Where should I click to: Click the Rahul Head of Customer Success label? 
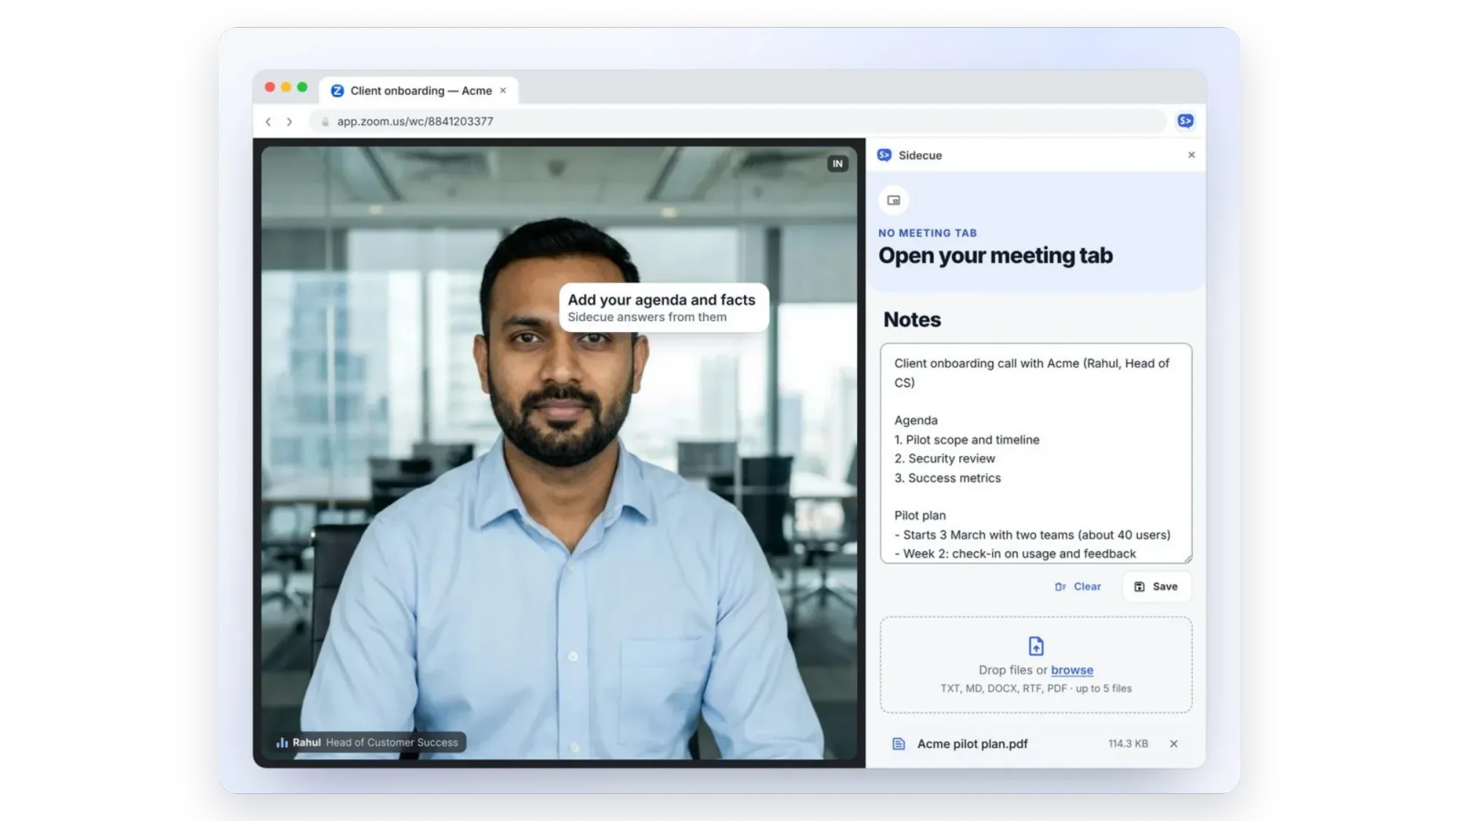369,742
